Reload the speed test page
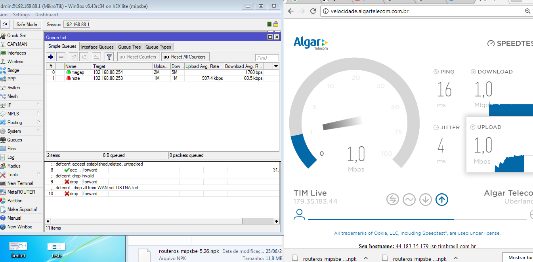This screenshot has height=262, width=533. coord(313,11)
